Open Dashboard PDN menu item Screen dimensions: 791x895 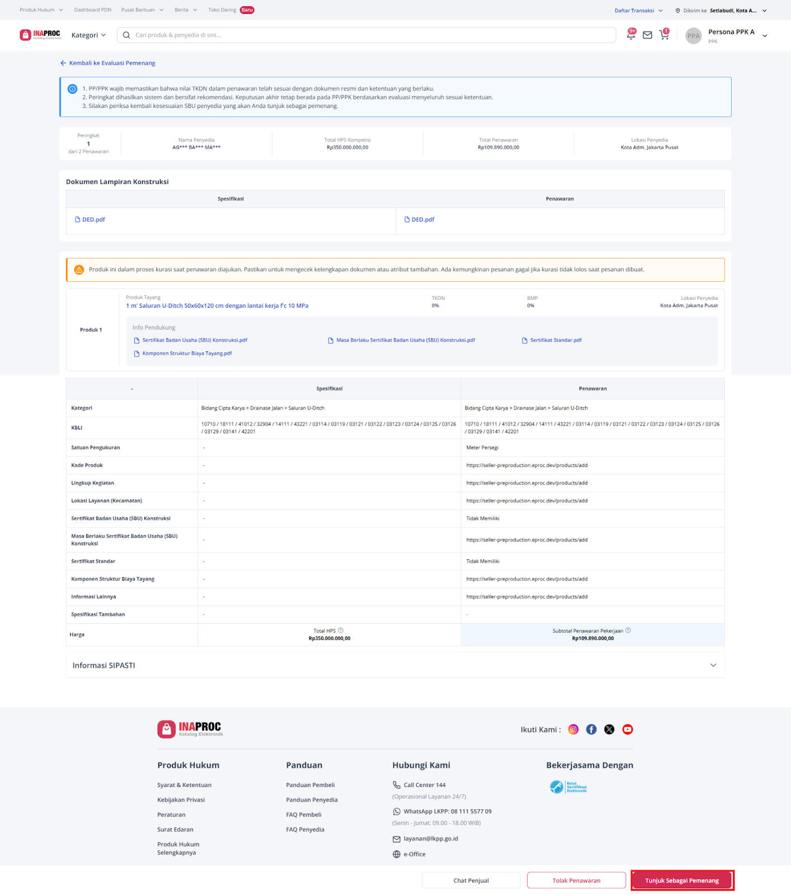point(93,10)
